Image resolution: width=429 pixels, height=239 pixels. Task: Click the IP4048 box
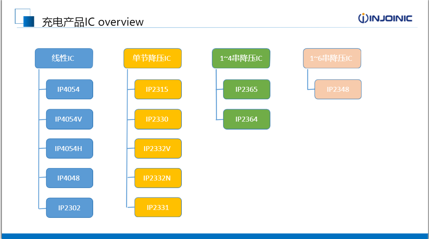[70, 178]
